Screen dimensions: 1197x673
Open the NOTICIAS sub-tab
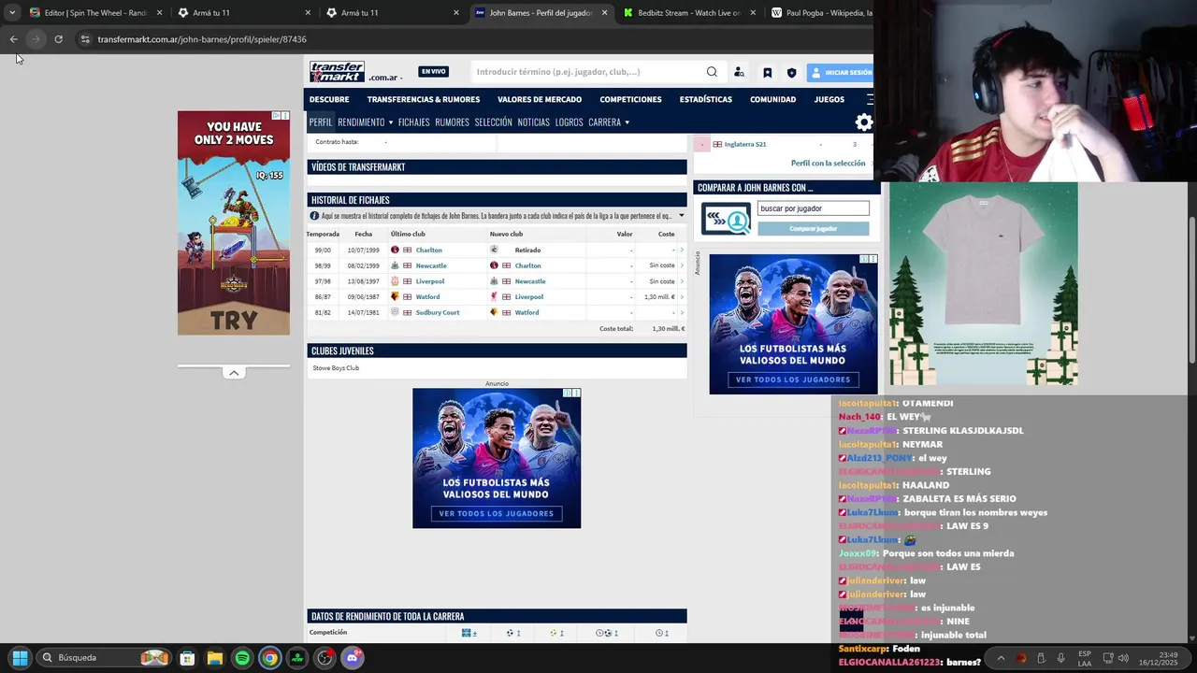[x=533, y=122]
